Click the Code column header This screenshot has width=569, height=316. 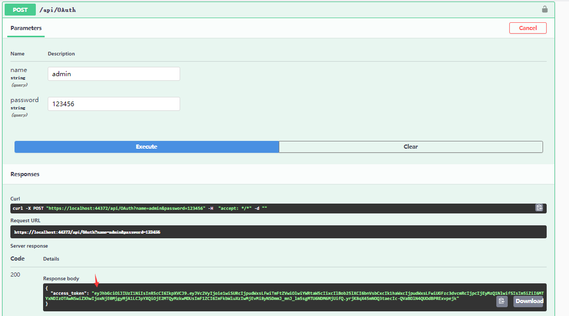click(x=18, y=258)
